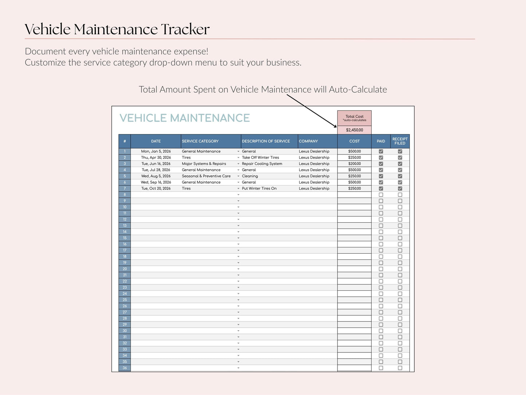Select the Put Winter Tires On description
The image size is (526, 395).
click(x=269, y=188)
